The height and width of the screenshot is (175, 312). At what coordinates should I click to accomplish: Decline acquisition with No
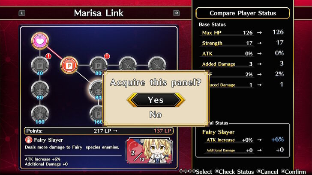pos(156,114)
